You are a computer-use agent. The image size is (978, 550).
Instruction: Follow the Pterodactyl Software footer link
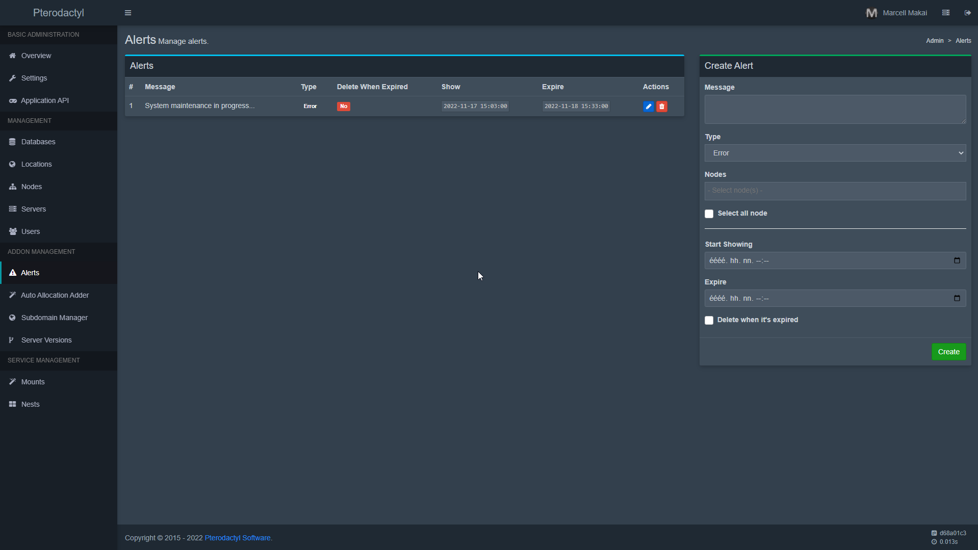pos(238,538)
